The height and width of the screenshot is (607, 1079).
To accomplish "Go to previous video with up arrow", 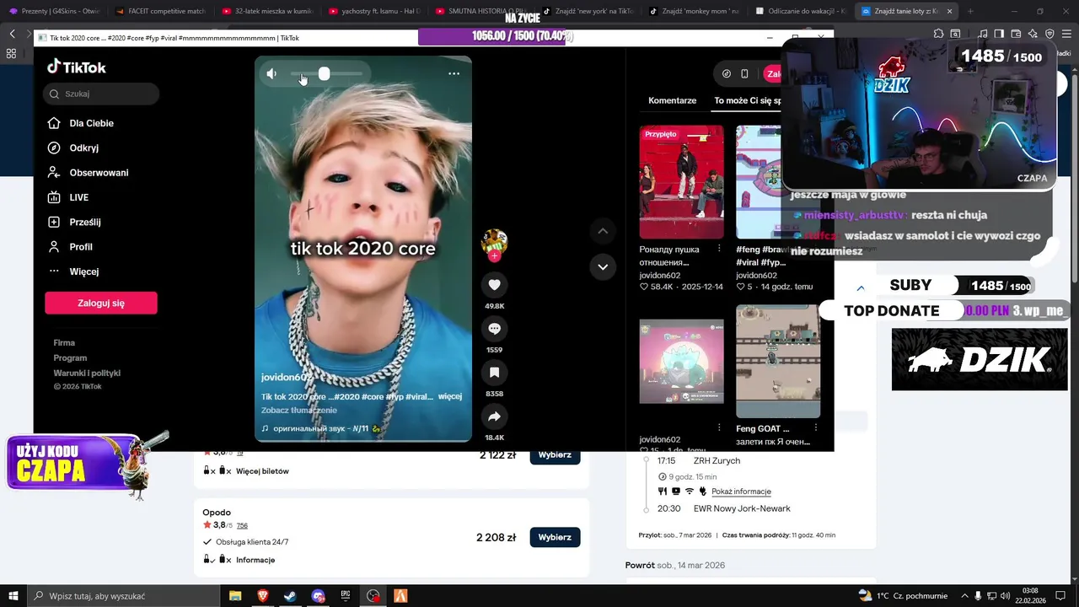I will point(603,231).
